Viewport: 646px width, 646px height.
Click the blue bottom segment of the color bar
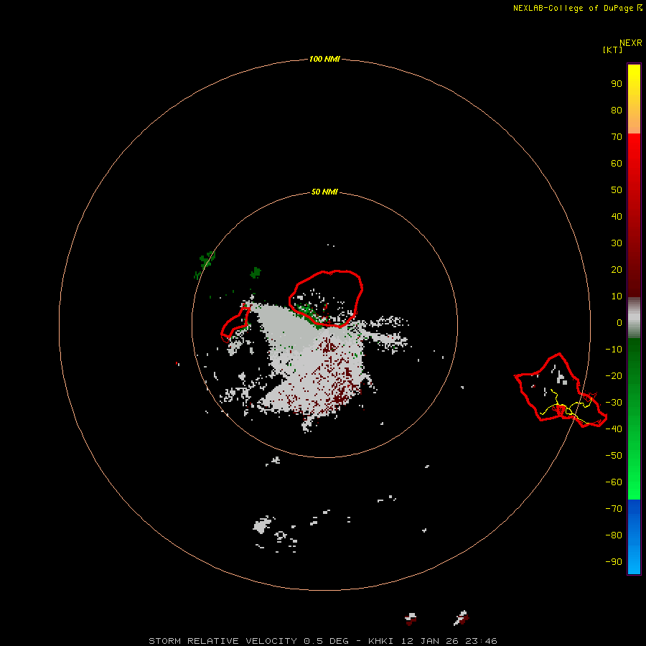coord(634,537)
